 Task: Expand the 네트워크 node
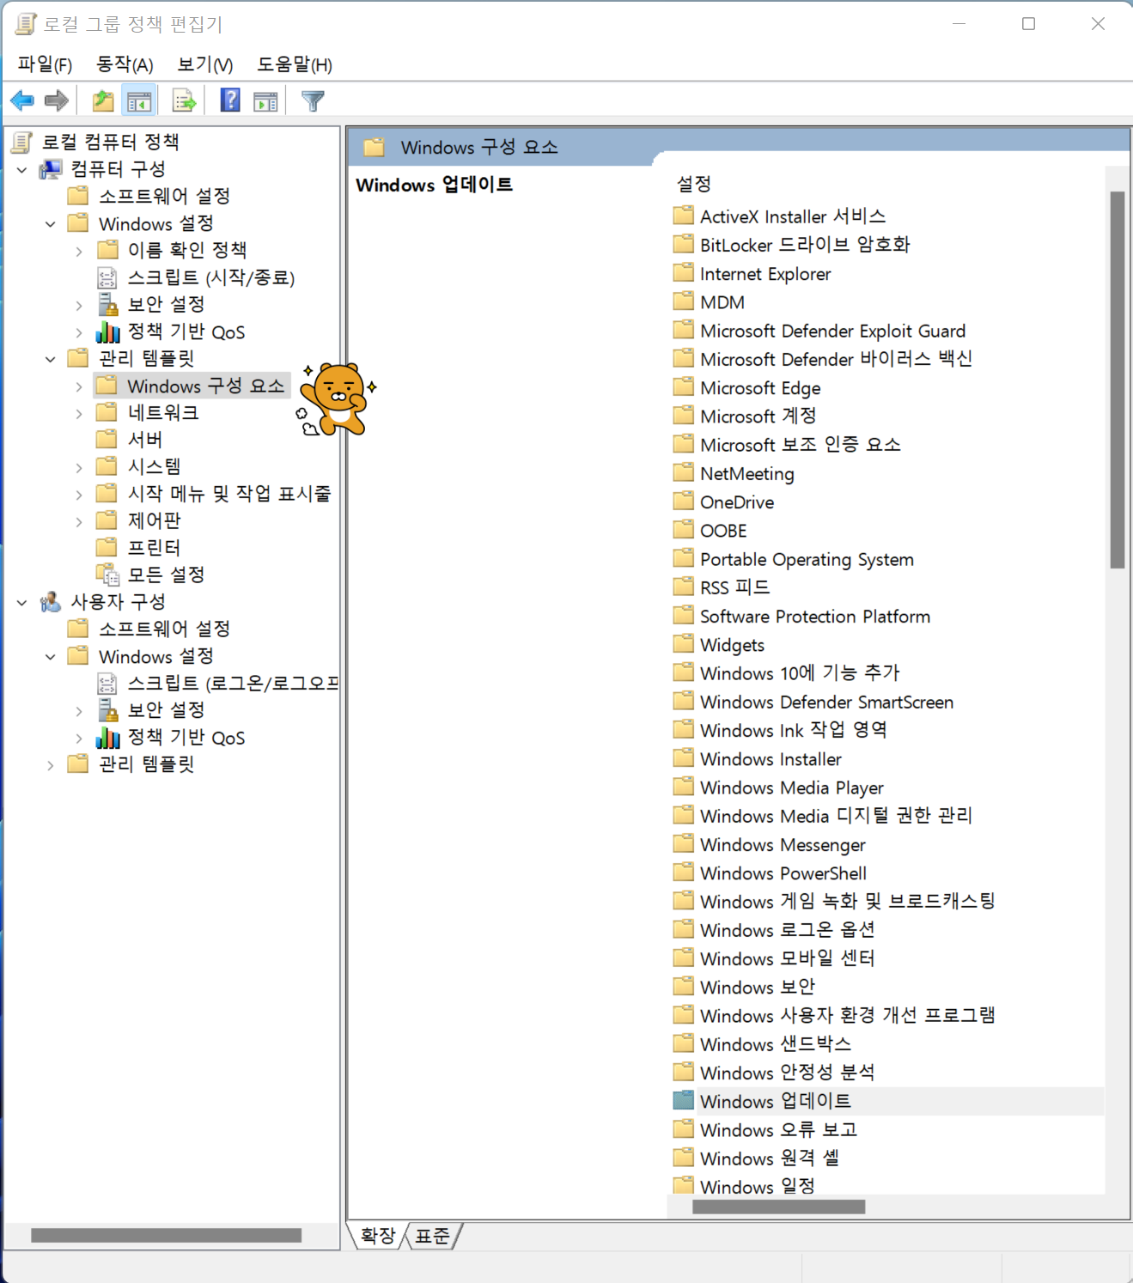pyautogui.click(x=79, y=414)
